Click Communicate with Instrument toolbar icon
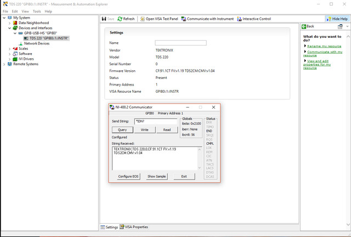The width and height of the screenshot is (351, 237). click(x=207, y=19)
